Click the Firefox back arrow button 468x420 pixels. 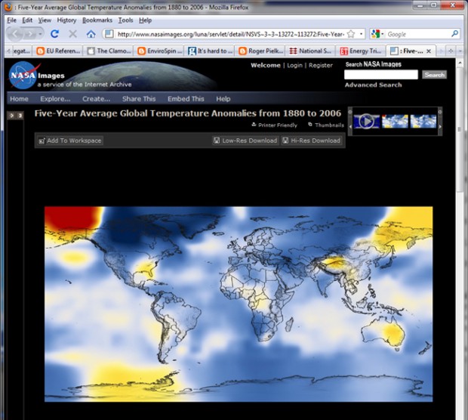15,34
